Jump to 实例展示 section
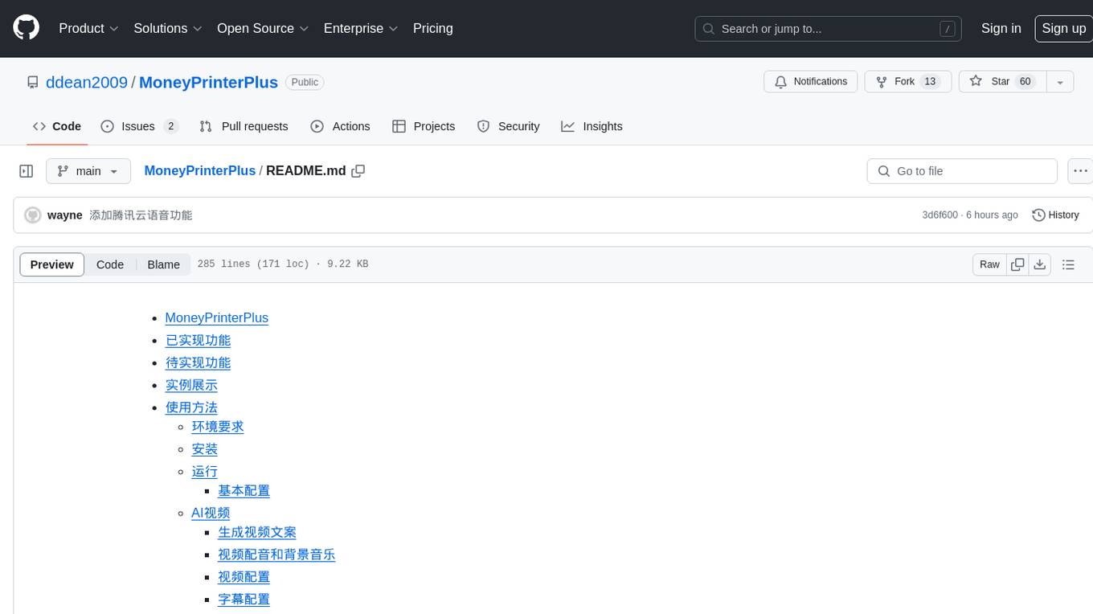Screen dimensions: 1093x614 click(191, 386)
